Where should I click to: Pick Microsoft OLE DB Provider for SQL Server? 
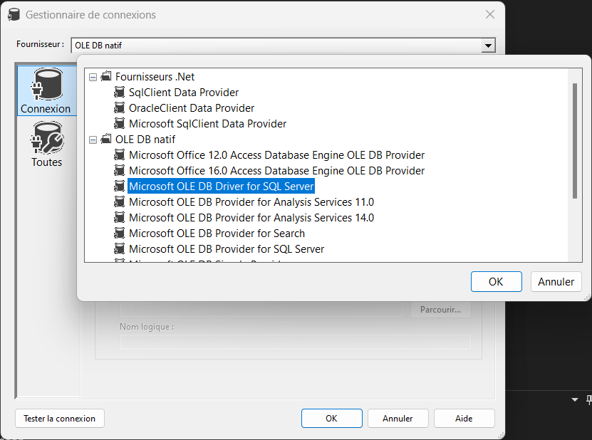coord(227,249)
